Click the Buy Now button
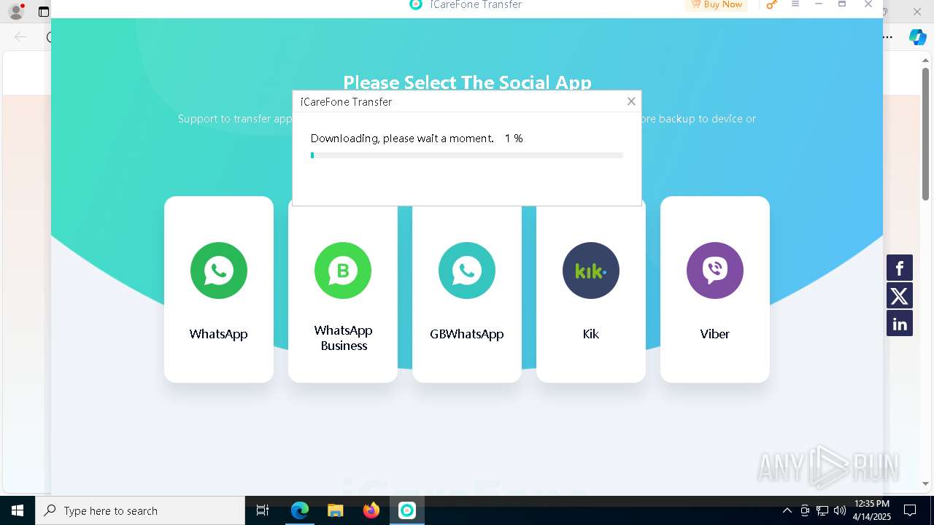 (716, 4)
